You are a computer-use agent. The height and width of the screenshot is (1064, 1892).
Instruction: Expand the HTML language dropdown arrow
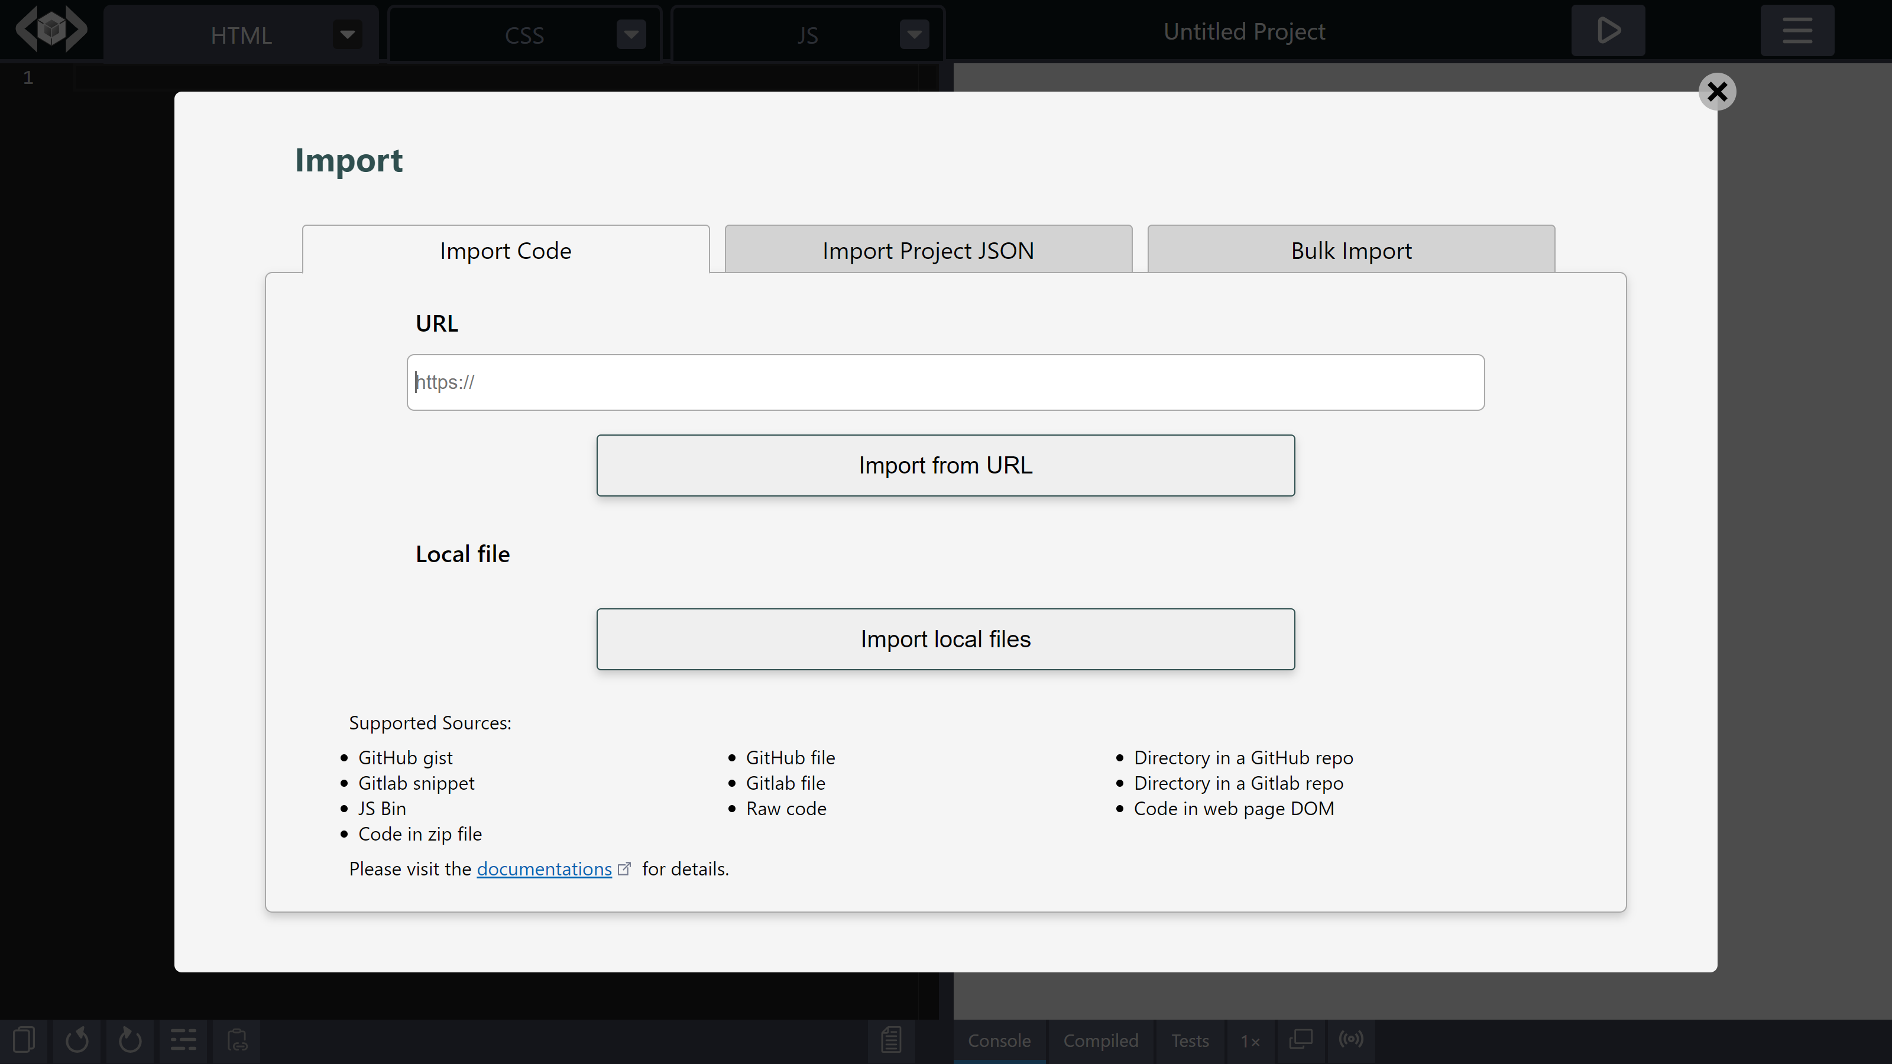click(x=348, y=34)
